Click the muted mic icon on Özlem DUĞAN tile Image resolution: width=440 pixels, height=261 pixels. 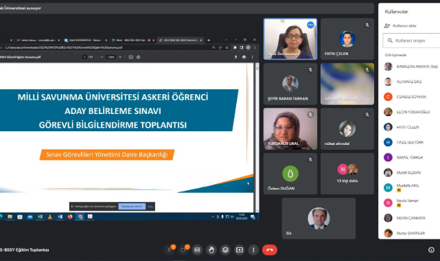point(310,159)
